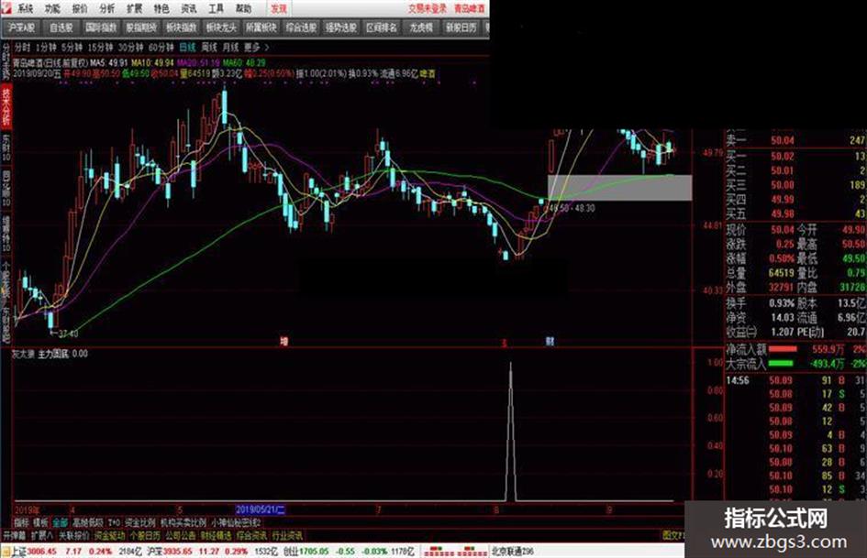Viewport: 867px width, 558px height.
Task: Click the 财 marker on chart bottom
Action: click(x=550, y=341)
